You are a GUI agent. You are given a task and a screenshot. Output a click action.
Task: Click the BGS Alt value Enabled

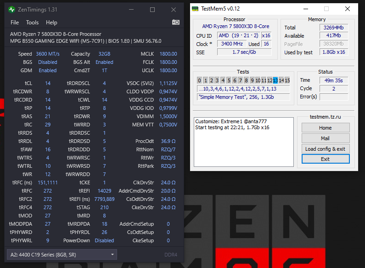(104, 62)
